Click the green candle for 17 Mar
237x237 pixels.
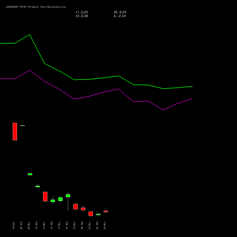pos(60,199)
